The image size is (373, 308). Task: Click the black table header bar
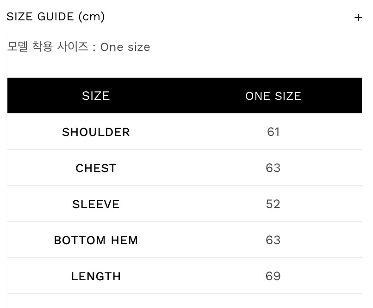(184, 96)
